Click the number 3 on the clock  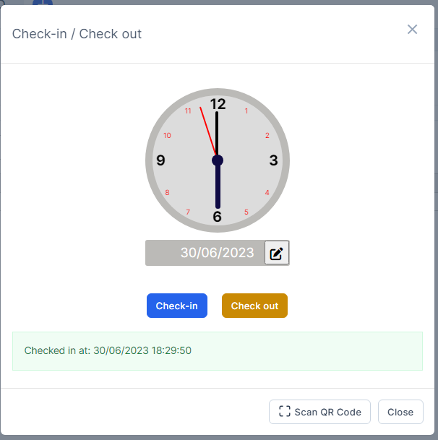pos(273,160)
